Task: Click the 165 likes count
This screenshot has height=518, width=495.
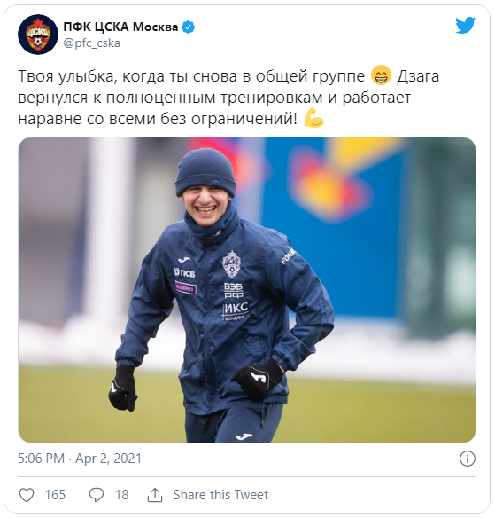Action: click(55, 495)
